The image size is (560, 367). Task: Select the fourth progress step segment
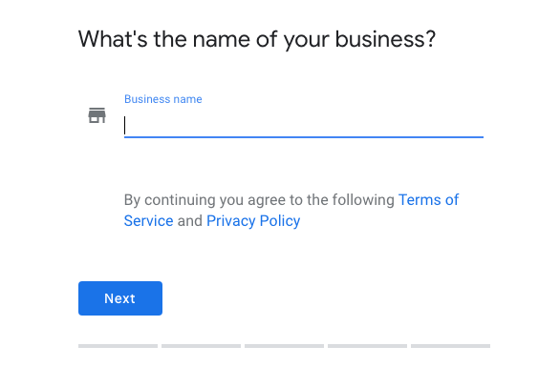[x=368, y=346]
